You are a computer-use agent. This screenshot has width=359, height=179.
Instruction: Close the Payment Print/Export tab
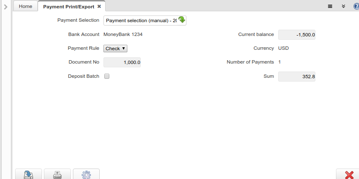click(99, 6)
